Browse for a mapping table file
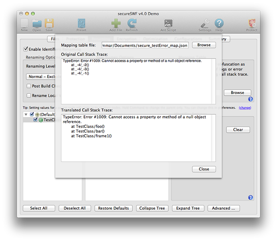Image resolution: width=277 pixels, height=241 pixels. click(x=204, y=45)
